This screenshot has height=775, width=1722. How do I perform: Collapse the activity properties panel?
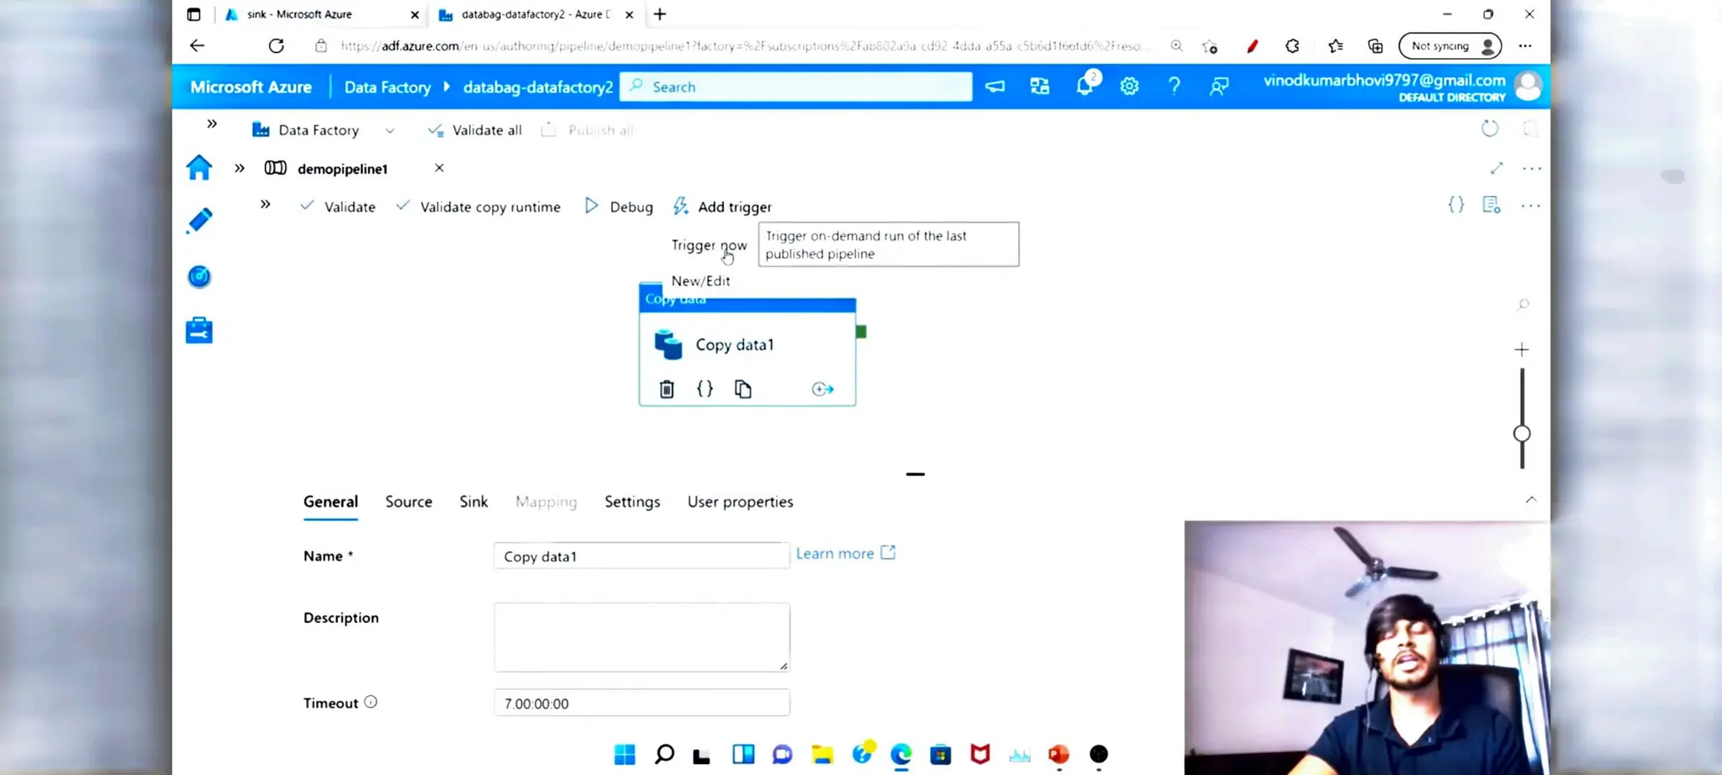tap(1531, 499)
